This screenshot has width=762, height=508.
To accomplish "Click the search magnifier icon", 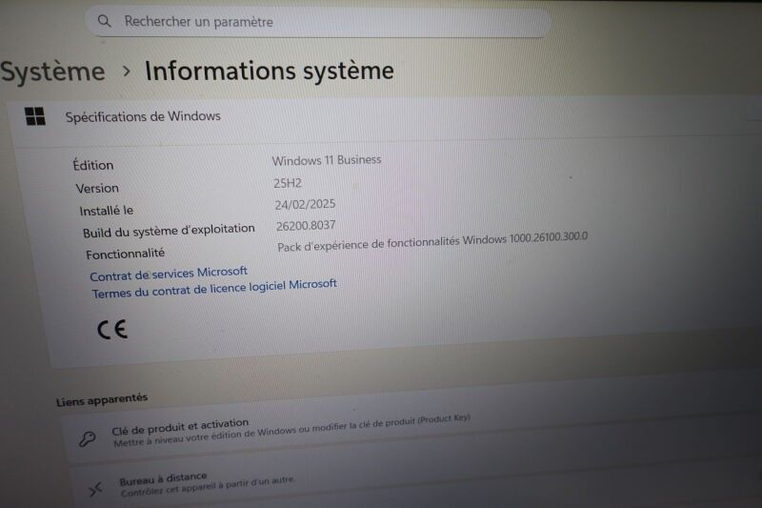I will 104,21.
